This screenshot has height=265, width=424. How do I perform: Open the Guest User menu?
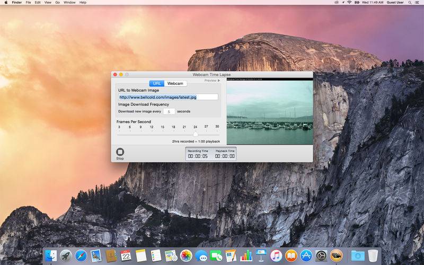(395, 3)
